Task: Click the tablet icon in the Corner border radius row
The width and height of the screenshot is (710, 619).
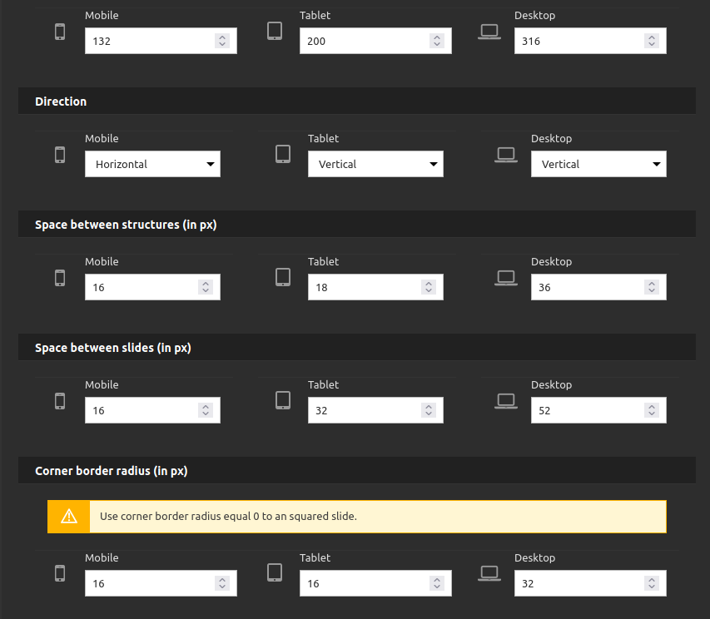Action: tap(275, 572)
